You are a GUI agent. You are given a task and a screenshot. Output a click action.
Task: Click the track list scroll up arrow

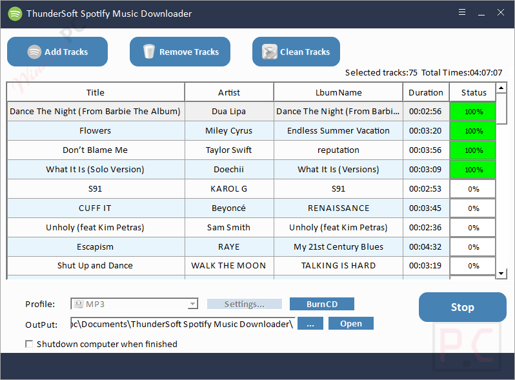(x=501, y=88)
